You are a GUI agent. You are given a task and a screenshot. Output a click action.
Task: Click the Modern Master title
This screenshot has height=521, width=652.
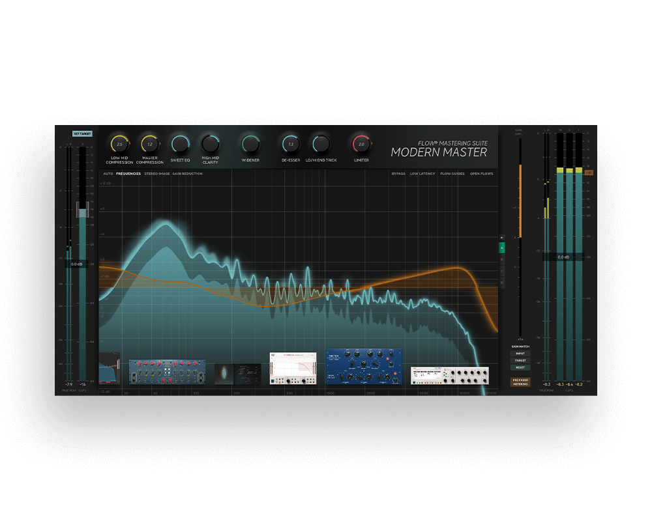pos(439,152)
